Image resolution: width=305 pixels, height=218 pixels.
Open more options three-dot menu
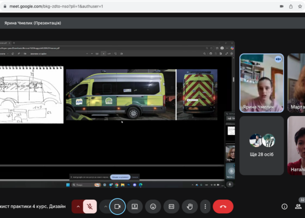click(x=205, y=206)
